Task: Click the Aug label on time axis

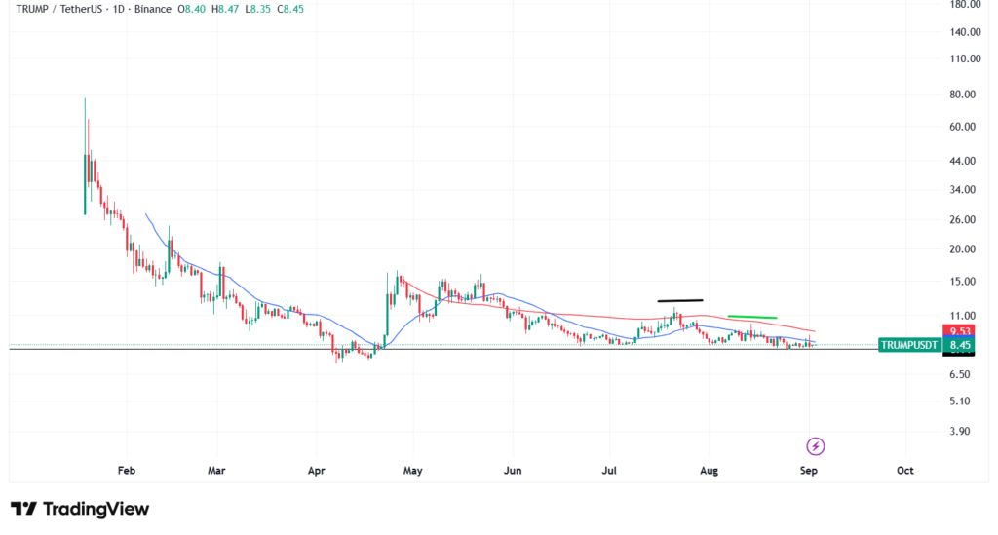Action: 710,471
